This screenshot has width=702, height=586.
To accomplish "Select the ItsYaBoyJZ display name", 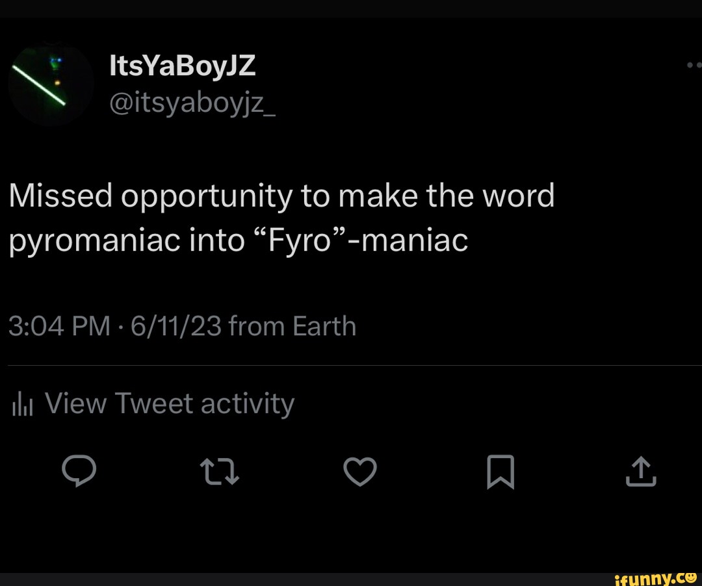I will [182, 65].
